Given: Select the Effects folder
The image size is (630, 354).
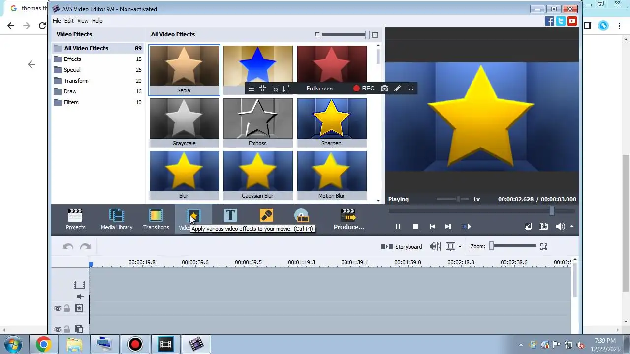Looking at the screenshot, I should (97, 59).
